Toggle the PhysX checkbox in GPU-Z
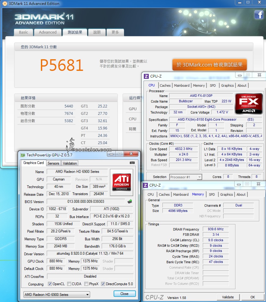The width and height of the screenshot is (266, 302). pos(86,284)
